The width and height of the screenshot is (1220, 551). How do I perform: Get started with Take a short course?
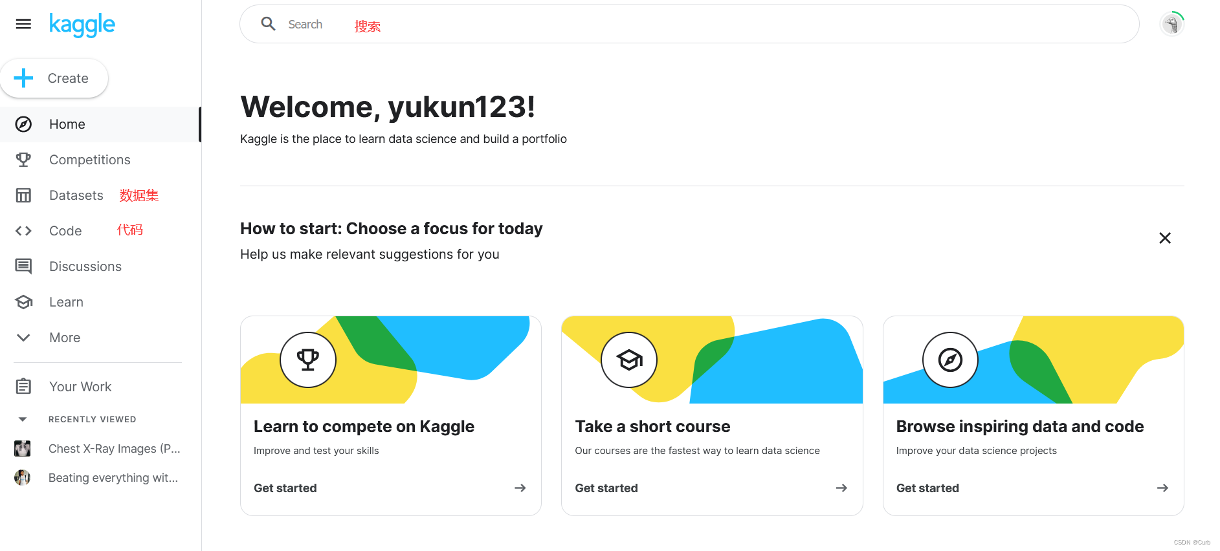pos(712,488)
